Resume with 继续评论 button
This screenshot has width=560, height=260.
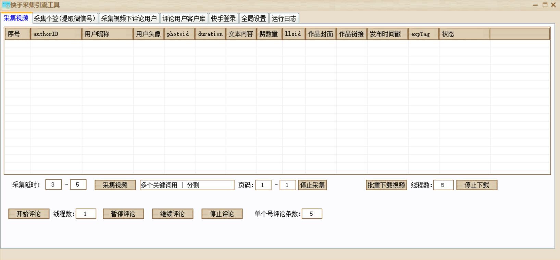(173, 214)
